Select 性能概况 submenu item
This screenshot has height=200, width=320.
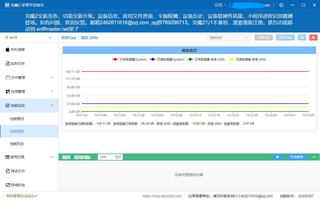click(29, 119)
